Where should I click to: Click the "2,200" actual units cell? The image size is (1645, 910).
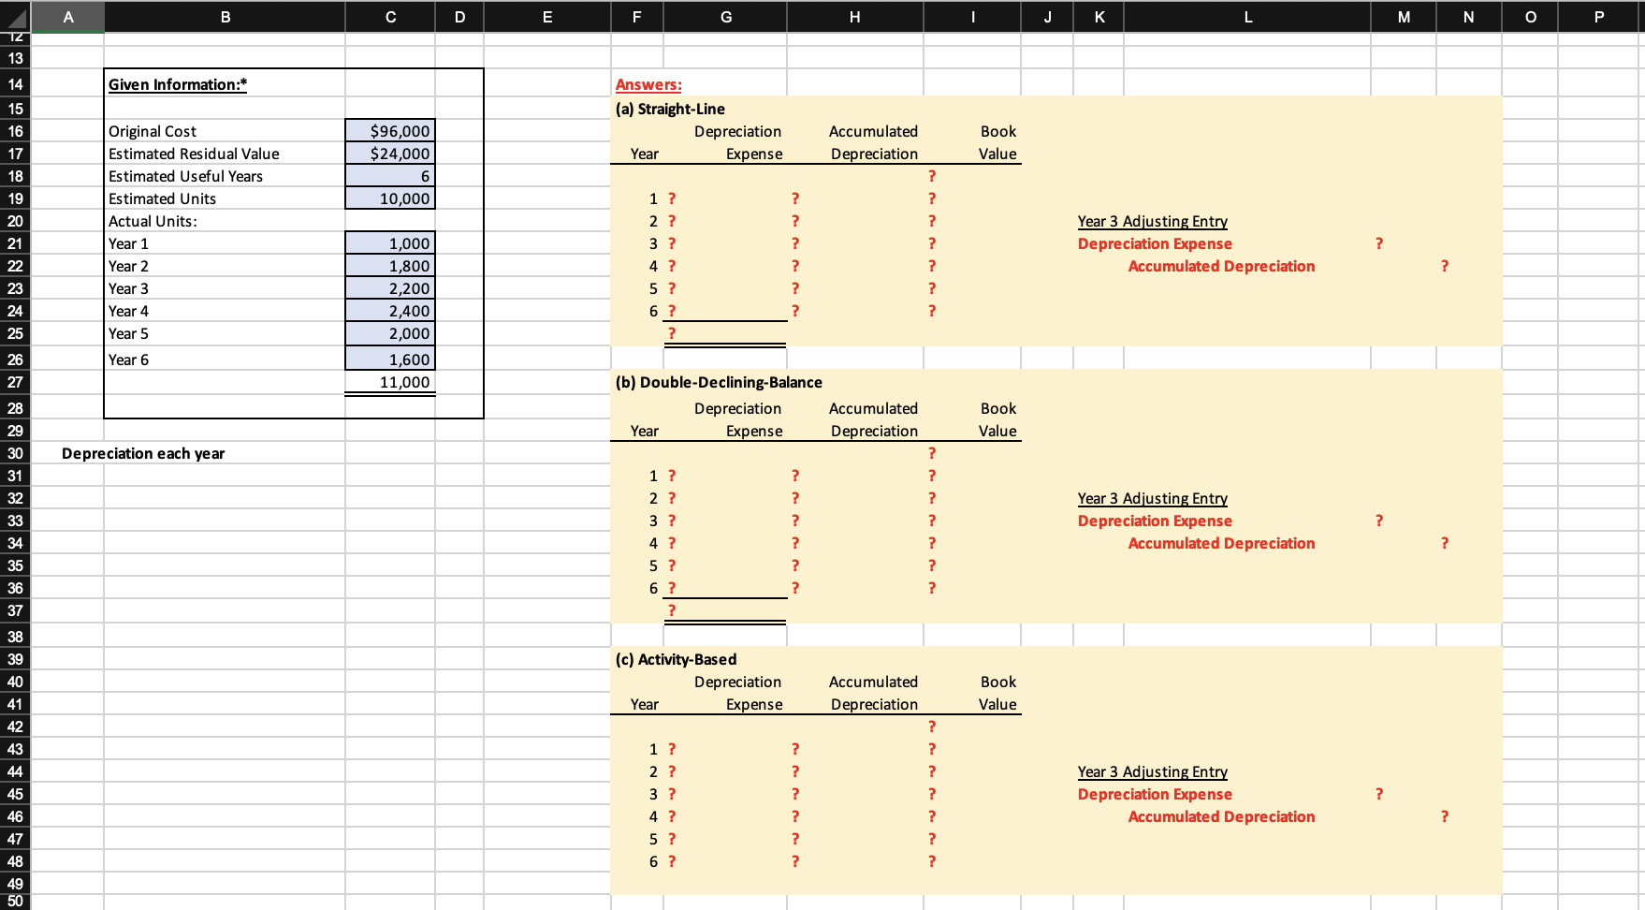point(390,288)
